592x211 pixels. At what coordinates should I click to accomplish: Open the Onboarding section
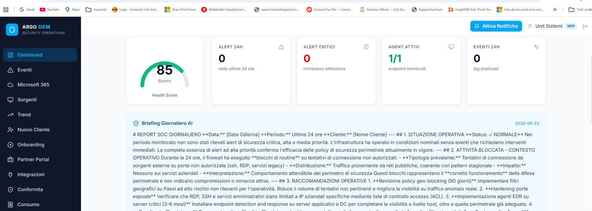(40, 145)
